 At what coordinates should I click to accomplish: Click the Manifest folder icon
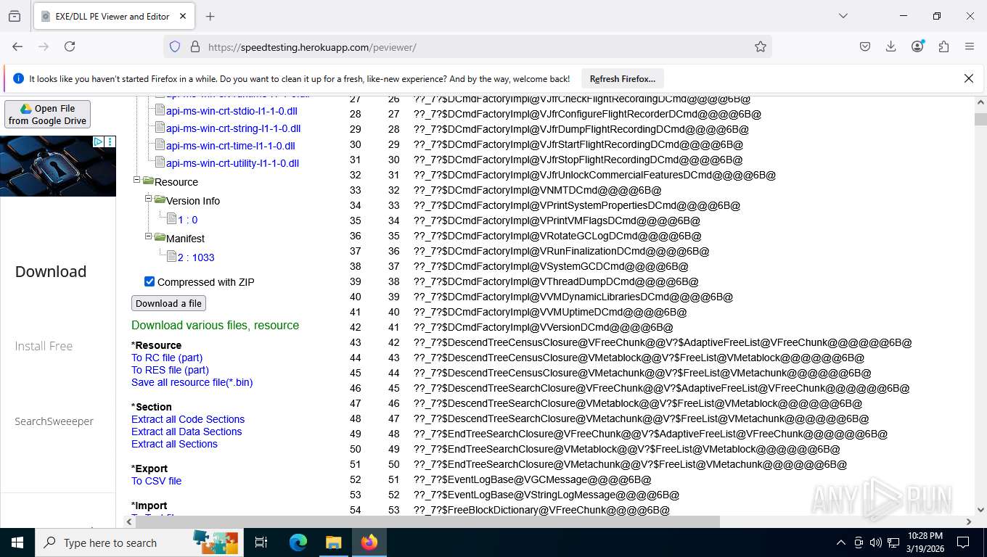tap(160, 236)
